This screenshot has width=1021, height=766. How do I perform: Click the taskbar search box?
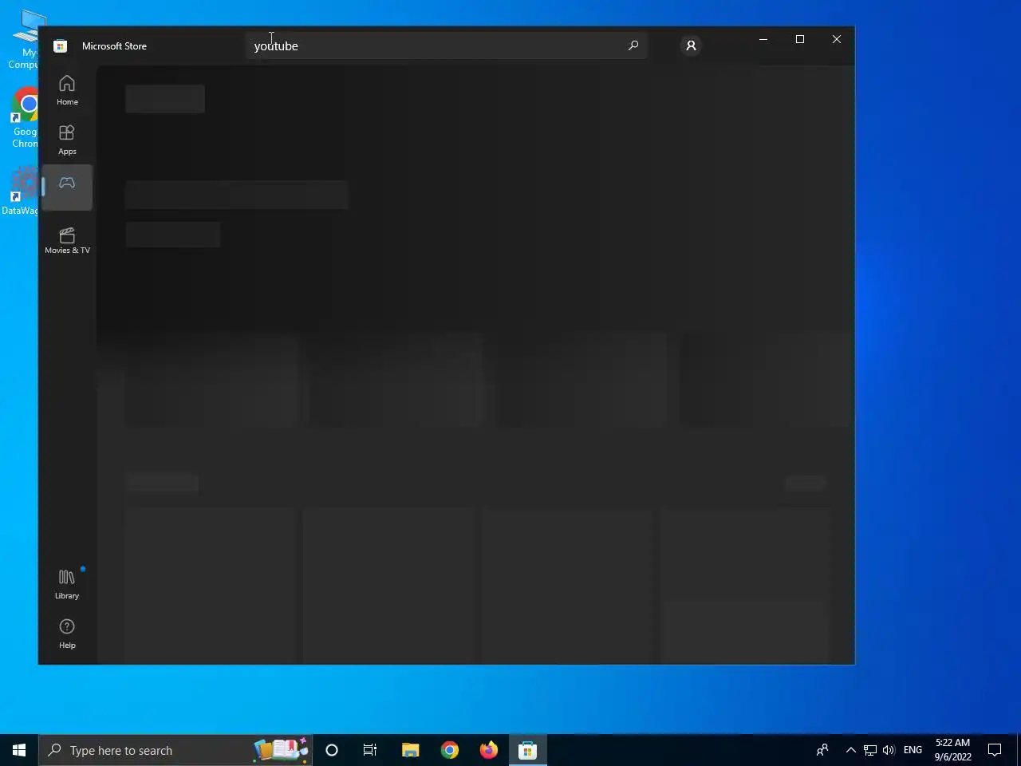[x=175, y=750]
